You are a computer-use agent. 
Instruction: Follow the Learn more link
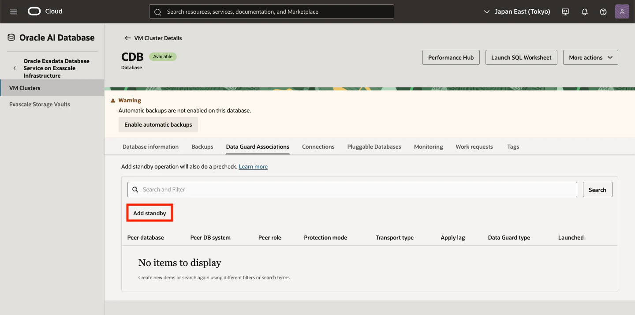[253, 167]
